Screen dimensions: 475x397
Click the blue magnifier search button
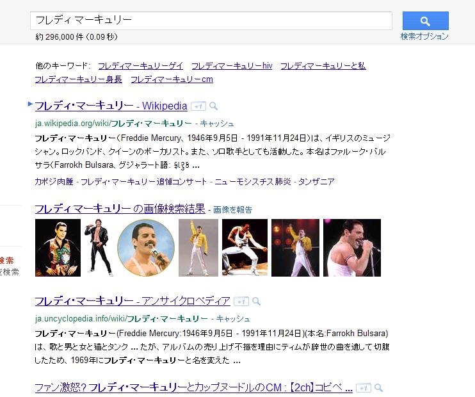click(425, 20)
